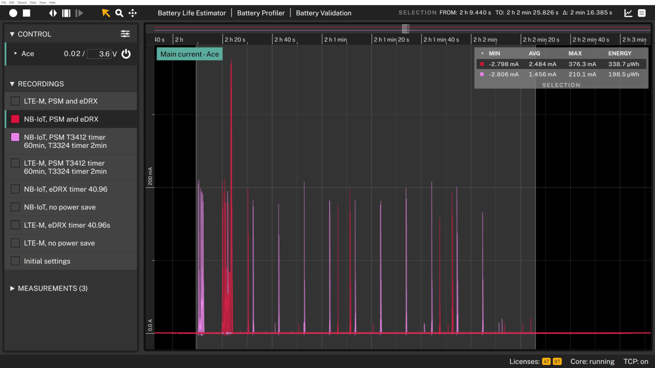Screen dimensions: 655x368
Task: Open Battery Life Estimator
Action: coord(192,13)
